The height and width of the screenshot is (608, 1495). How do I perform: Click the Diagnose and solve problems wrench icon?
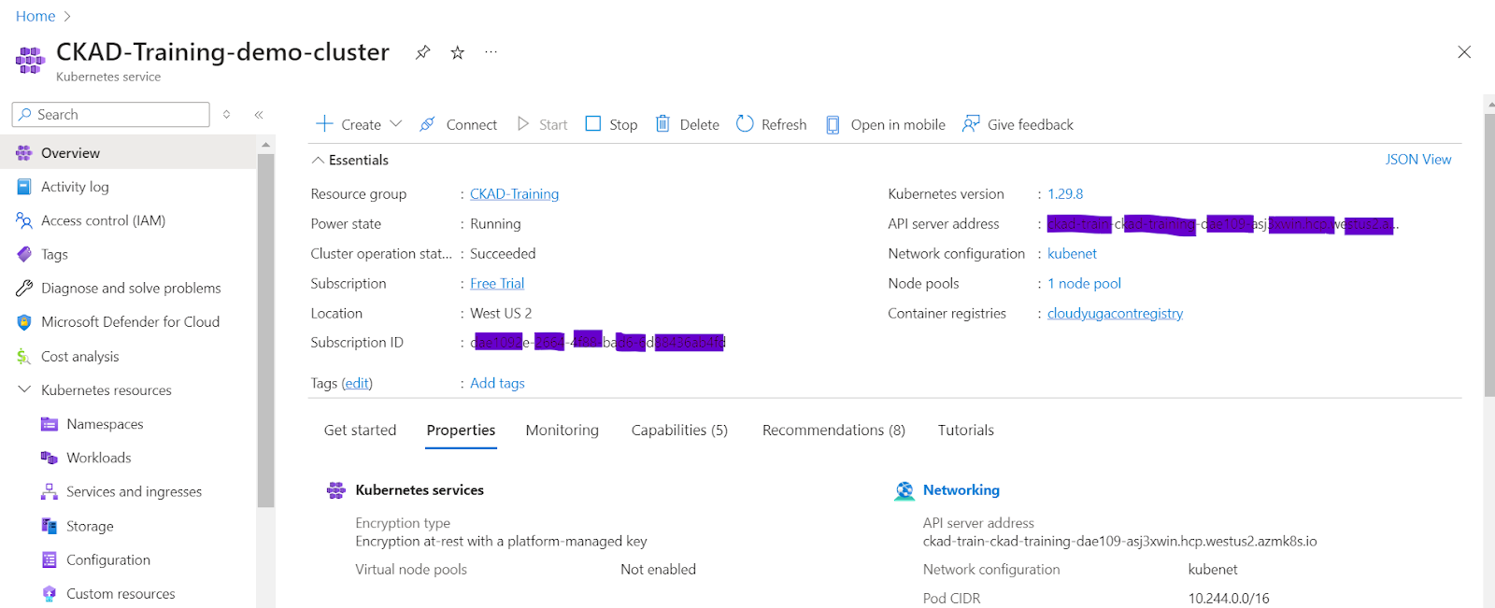coord(24,289)
